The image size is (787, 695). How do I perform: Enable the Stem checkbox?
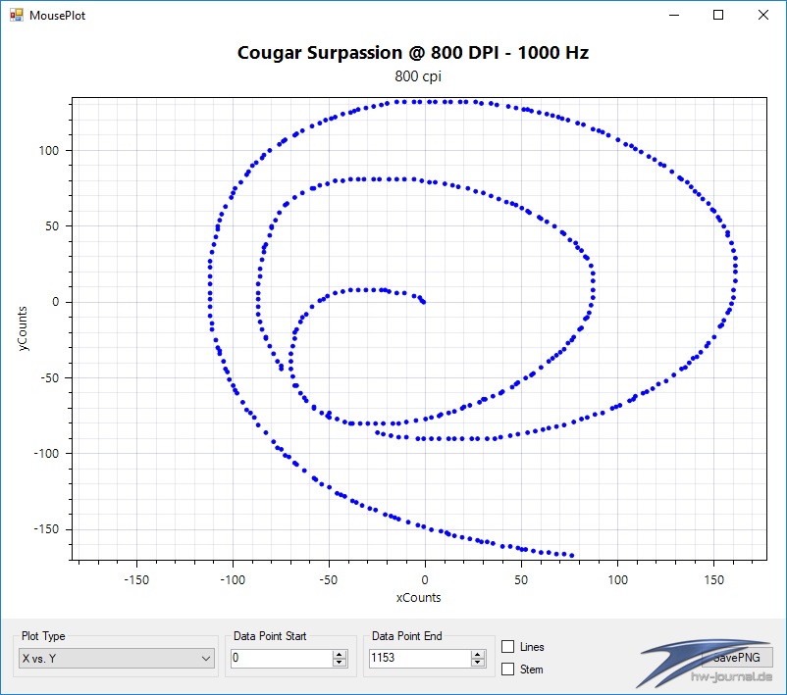click(x=508, y=669)
